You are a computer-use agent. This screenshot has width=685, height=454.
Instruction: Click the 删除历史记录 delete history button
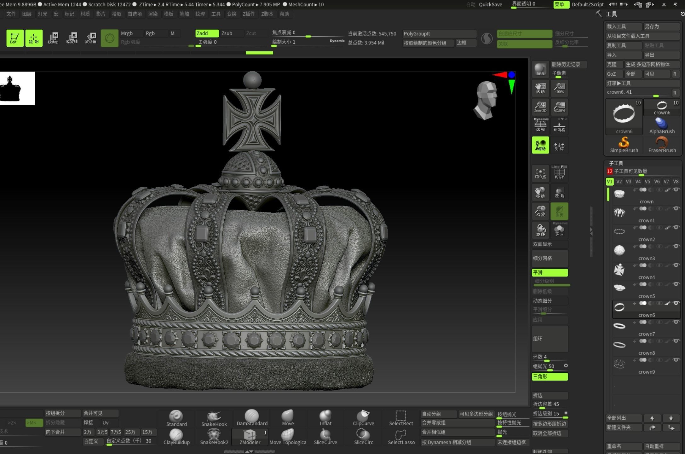[569, 64]
